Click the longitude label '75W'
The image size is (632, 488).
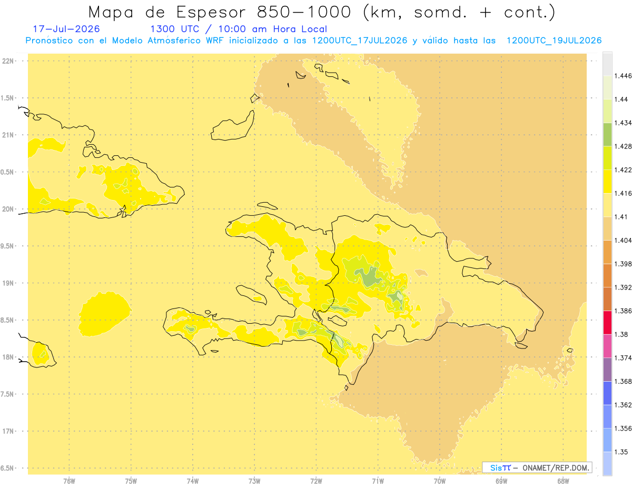pyautogui.click(x=131, y=481)
